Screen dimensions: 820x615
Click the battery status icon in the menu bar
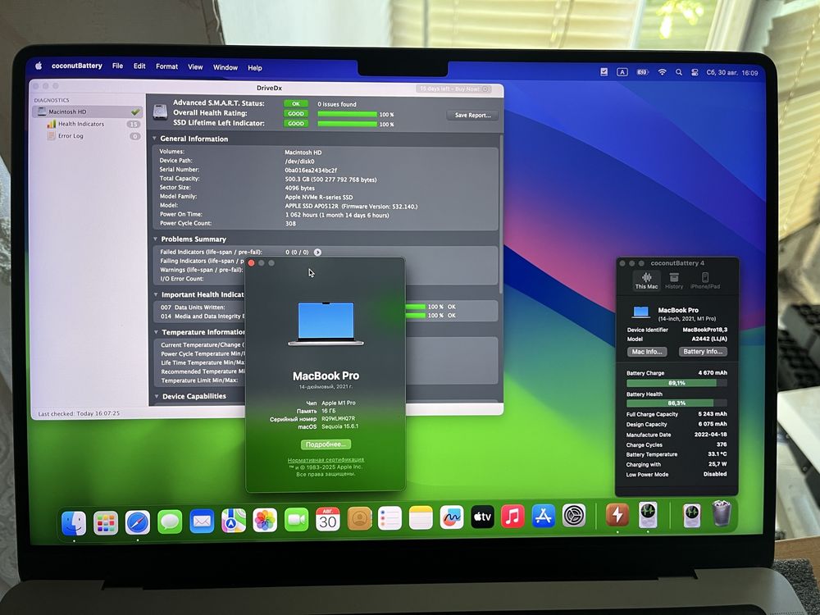tap(642, 72)
